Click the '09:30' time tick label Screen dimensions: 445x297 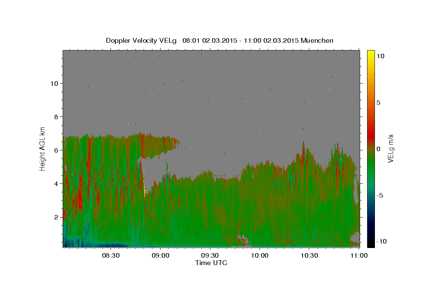click(x=210, y=255)
